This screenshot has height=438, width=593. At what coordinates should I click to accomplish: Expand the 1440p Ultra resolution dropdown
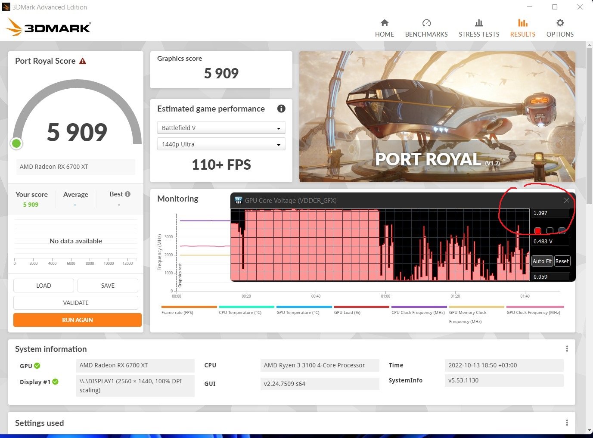click(x=221, y=144)
